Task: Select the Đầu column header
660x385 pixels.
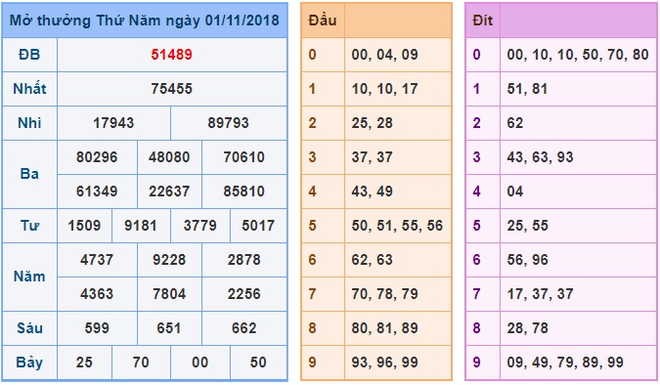Action: (x=323, y=21)
